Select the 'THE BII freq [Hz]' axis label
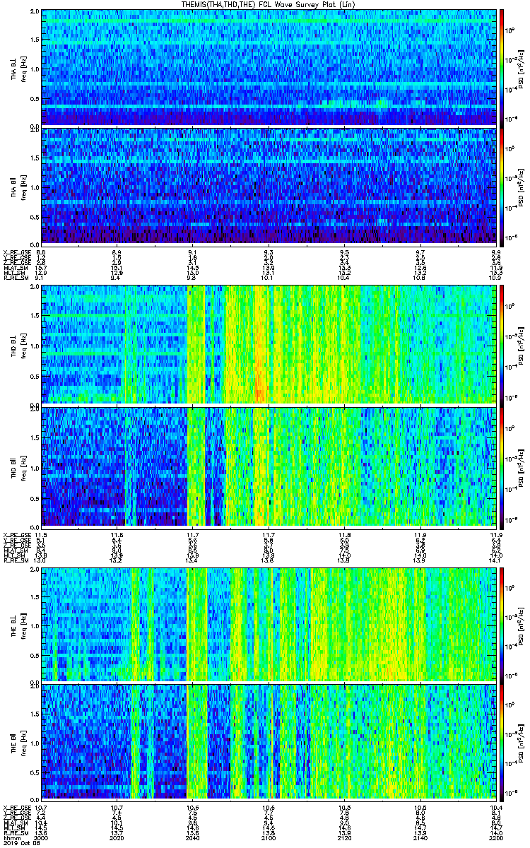Screen dimensions: 530x848 tap(18, 741)
